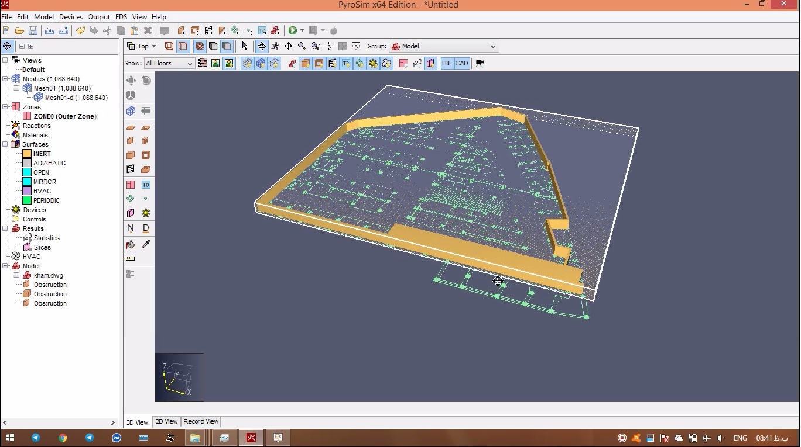The width and height of the screenshot is (801, 447).
Task: Click the Open folder icon
Action: point(19,30)
